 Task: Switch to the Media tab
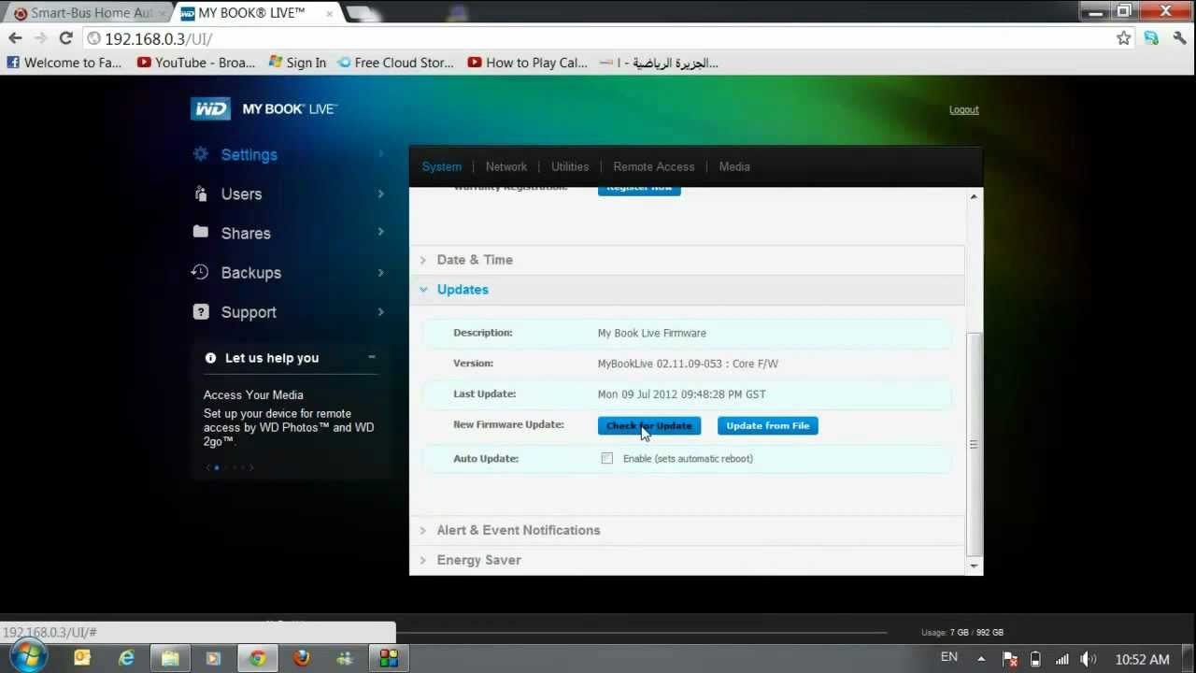coord(734,166)
